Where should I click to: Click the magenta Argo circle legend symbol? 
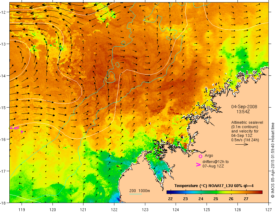point(200,156)
